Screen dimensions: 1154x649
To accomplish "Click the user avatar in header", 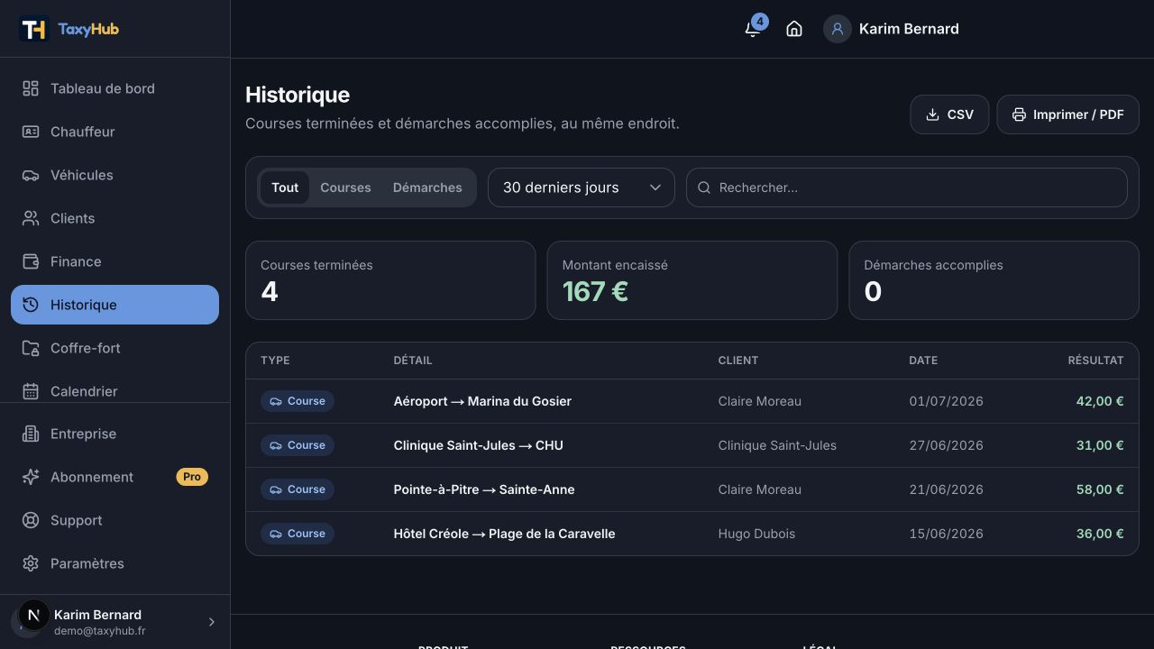I will click(x=838, y=29).
